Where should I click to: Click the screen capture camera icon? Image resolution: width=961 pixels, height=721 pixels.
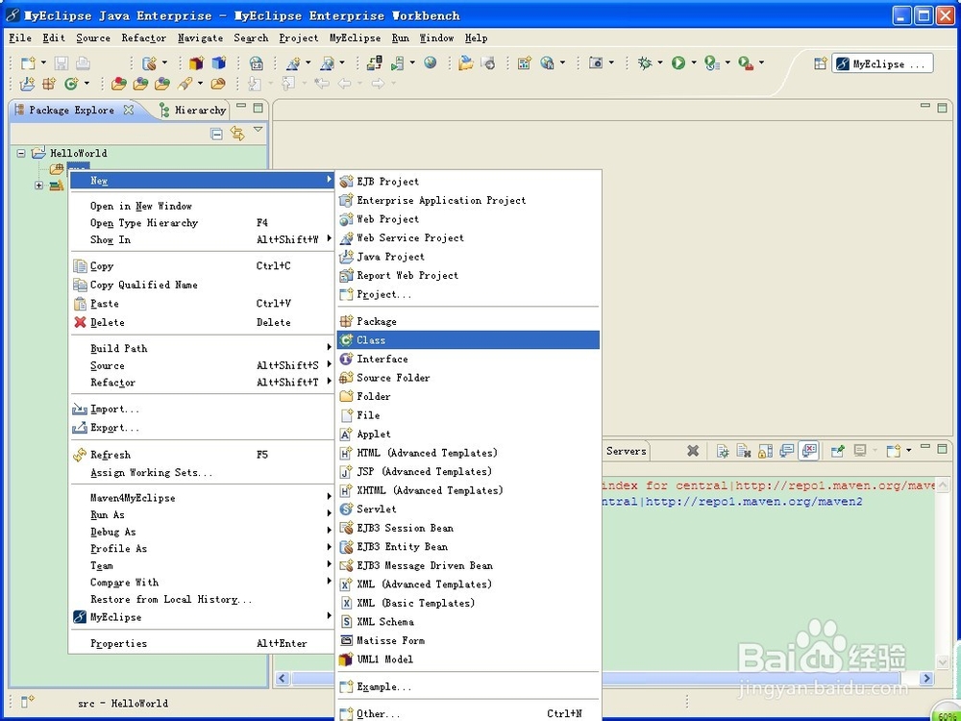coord(596,62)
